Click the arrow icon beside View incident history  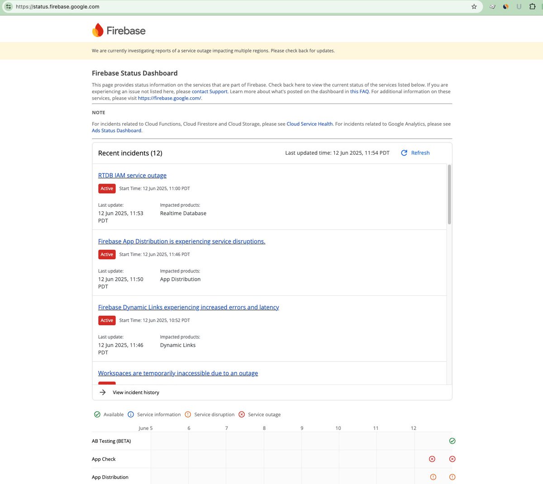tap(103, 392)
